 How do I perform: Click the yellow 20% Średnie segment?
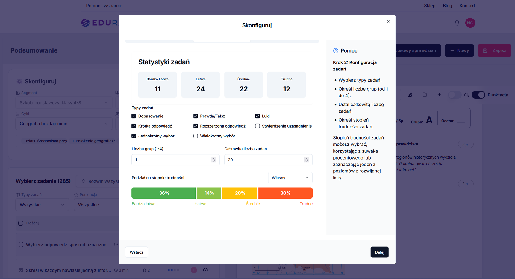[x=240, y=193]
